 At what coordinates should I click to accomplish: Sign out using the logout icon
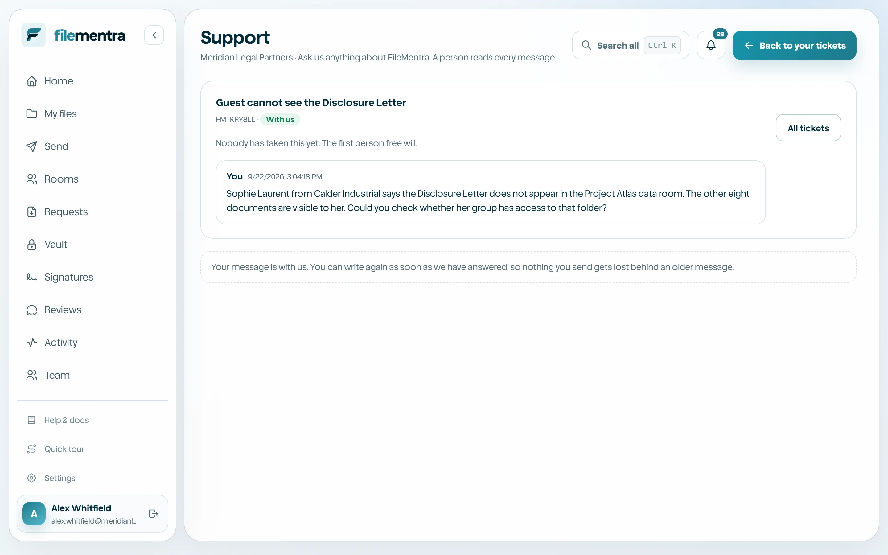pyautogui.click(x=153, y=513)
